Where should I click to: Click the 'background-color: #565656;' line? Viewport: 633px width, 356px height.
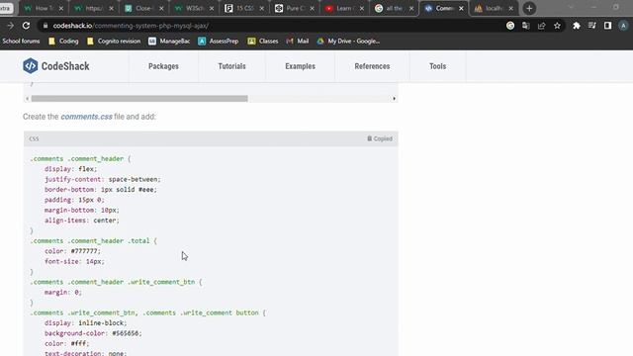tap(93, 333)
